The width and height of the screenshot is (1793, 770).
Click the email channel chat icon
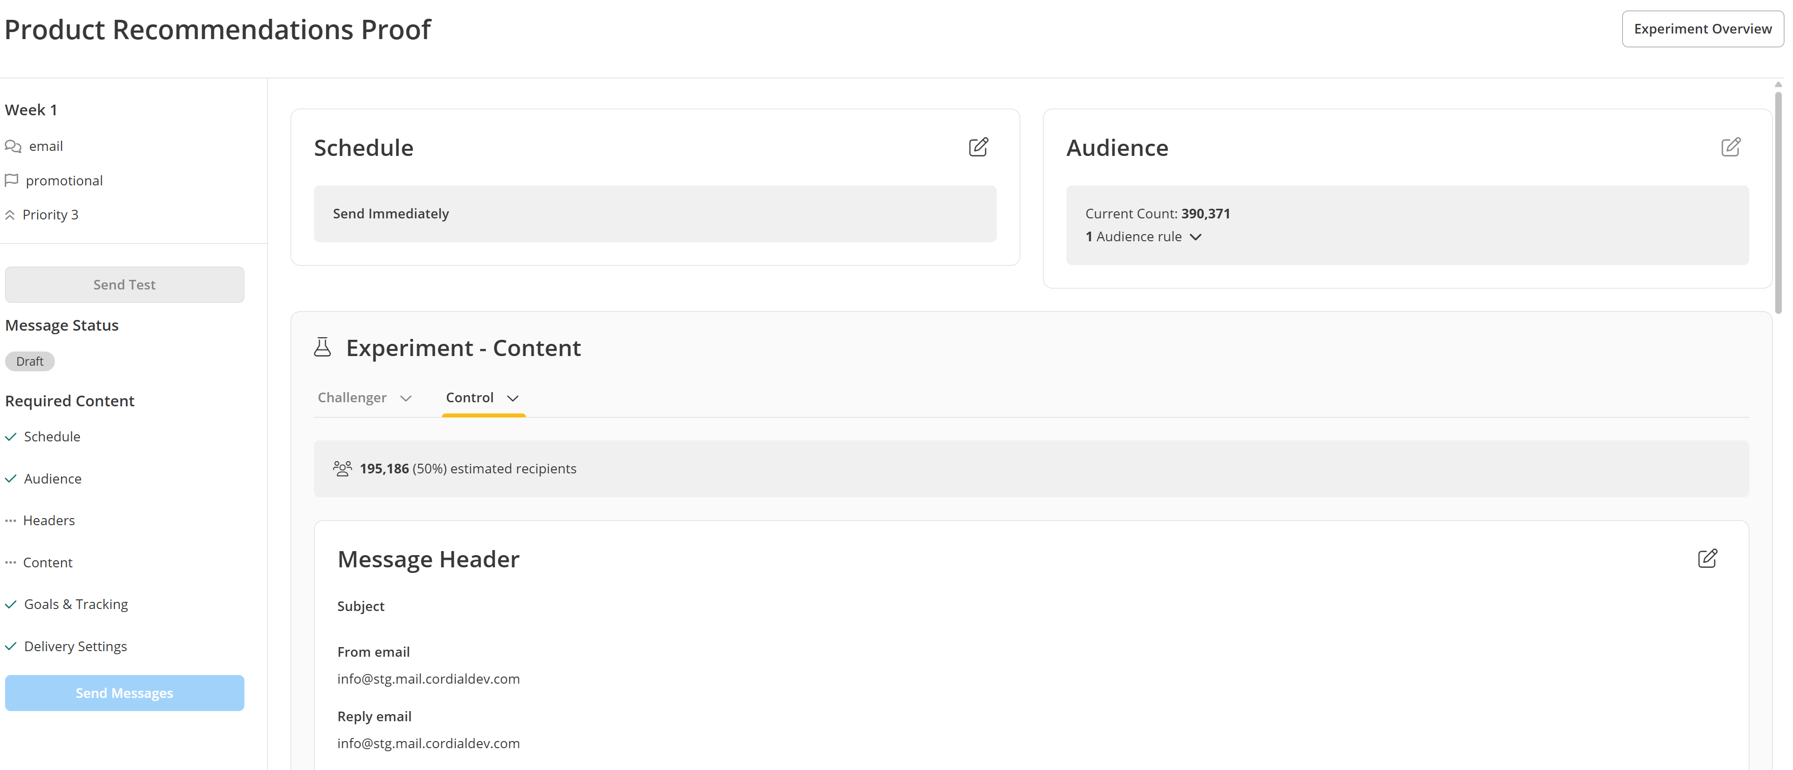[x=13, y=146]
